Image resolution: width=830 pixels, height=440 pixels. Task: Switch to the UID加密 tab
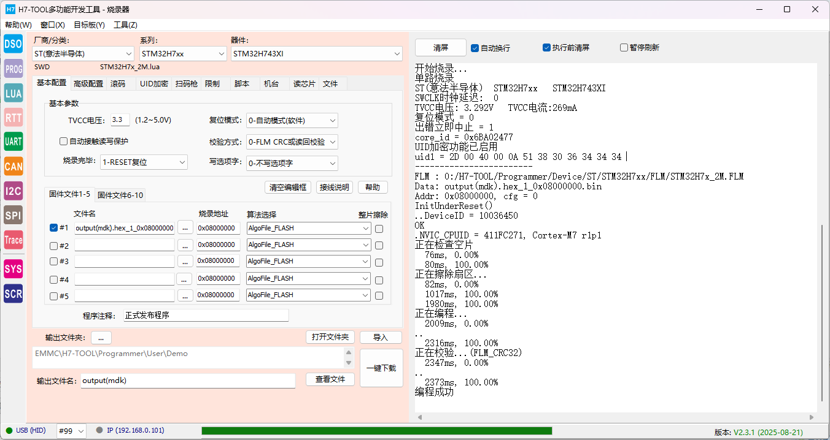[153, 84]
